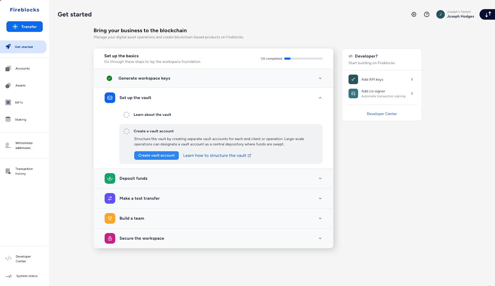Click the System status sidebar label
Screen dimensions: 495x286
pyautogui.click(x=27, y=276)
